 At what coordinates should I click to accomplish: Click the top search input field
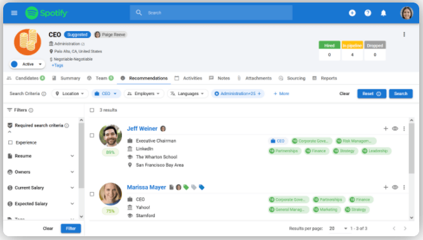tap(211, 13)
